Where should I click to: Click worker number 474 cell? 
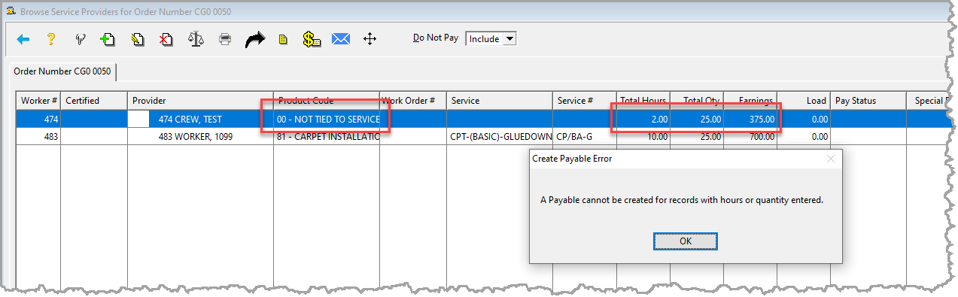coord(38,119)
